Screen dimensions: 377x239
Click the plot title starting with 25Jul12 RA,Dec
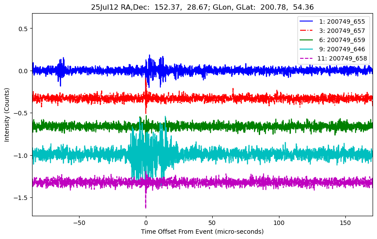coord(202,7)
